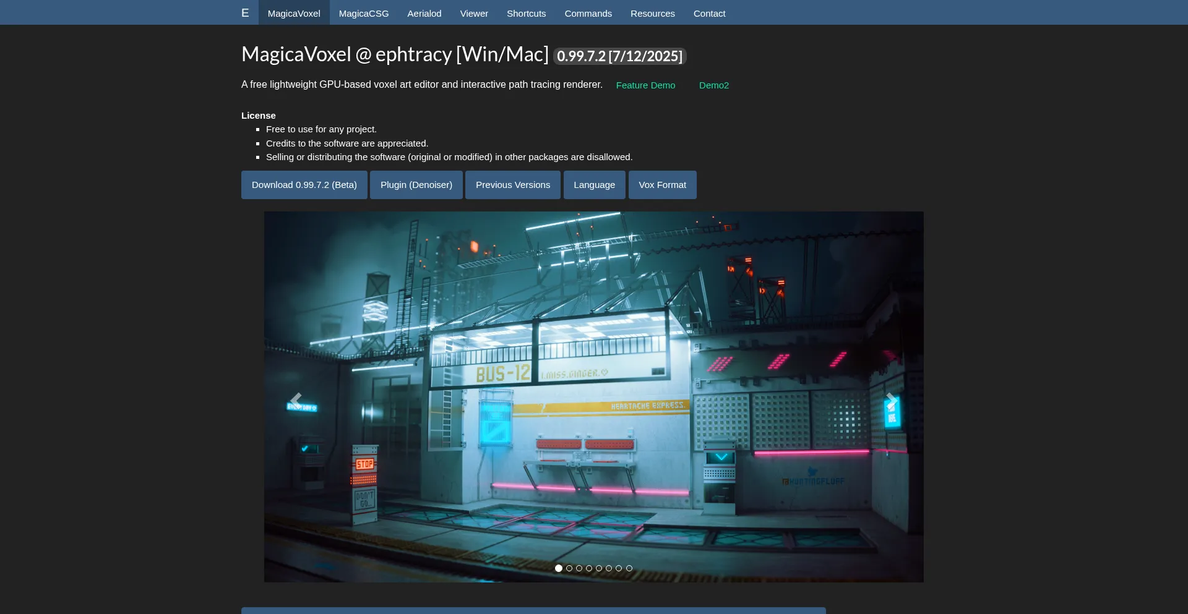1188x614 pixels.
Task: Select the first carousel indicator dot
Action: point(559,568)
